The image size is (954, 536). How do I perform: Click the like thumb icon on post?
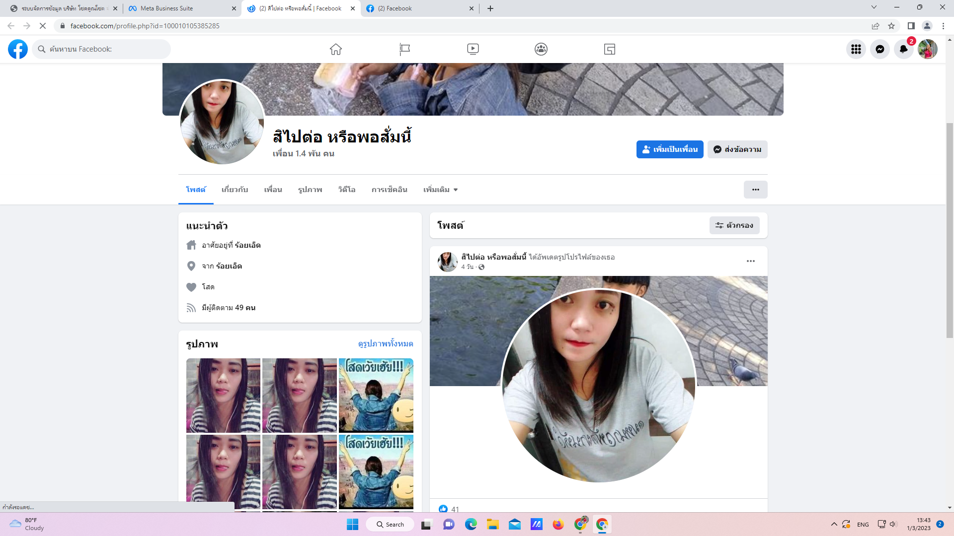[x=443, y=509]
